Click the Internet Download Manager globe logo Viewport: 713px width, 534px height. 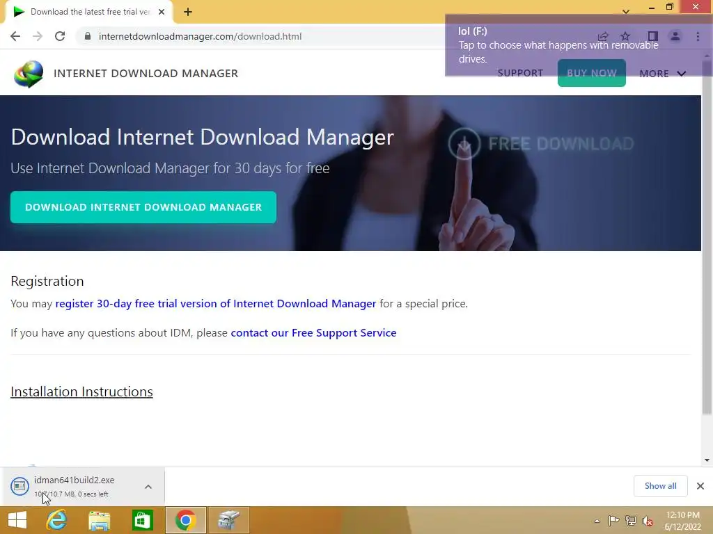[28, 74]
